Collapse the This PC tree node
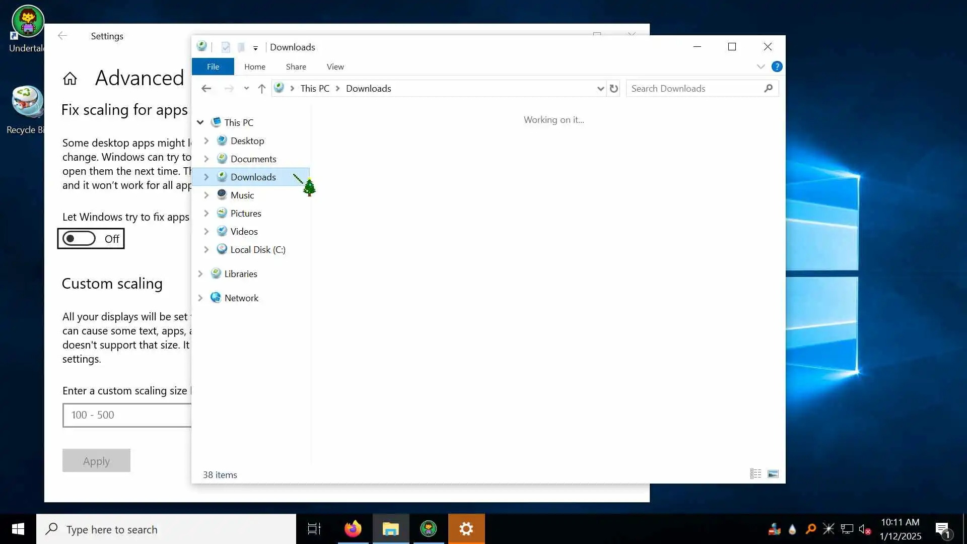Image resolution: width=967 pixels, height=544 pixels. click(200, 122)
